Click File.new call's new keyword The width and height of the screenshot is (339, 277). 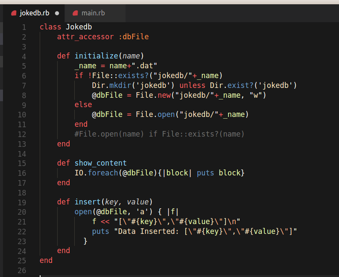[164, 95]
